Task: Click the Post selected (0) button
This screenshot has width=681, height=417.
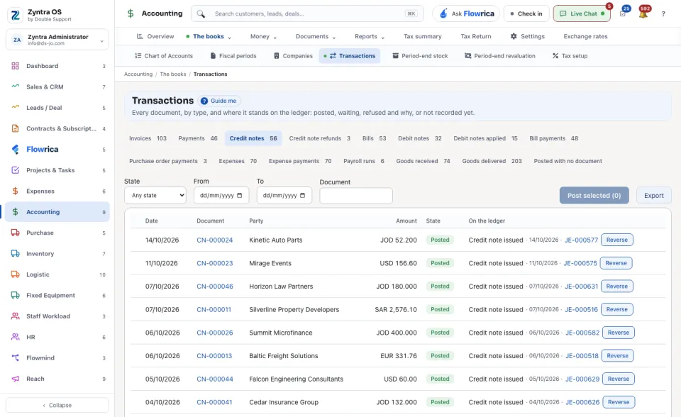Action: coord(594,196)
